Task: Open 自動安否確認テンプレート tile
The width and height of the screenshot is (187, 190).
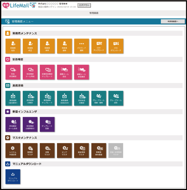Action: (47, 72)
